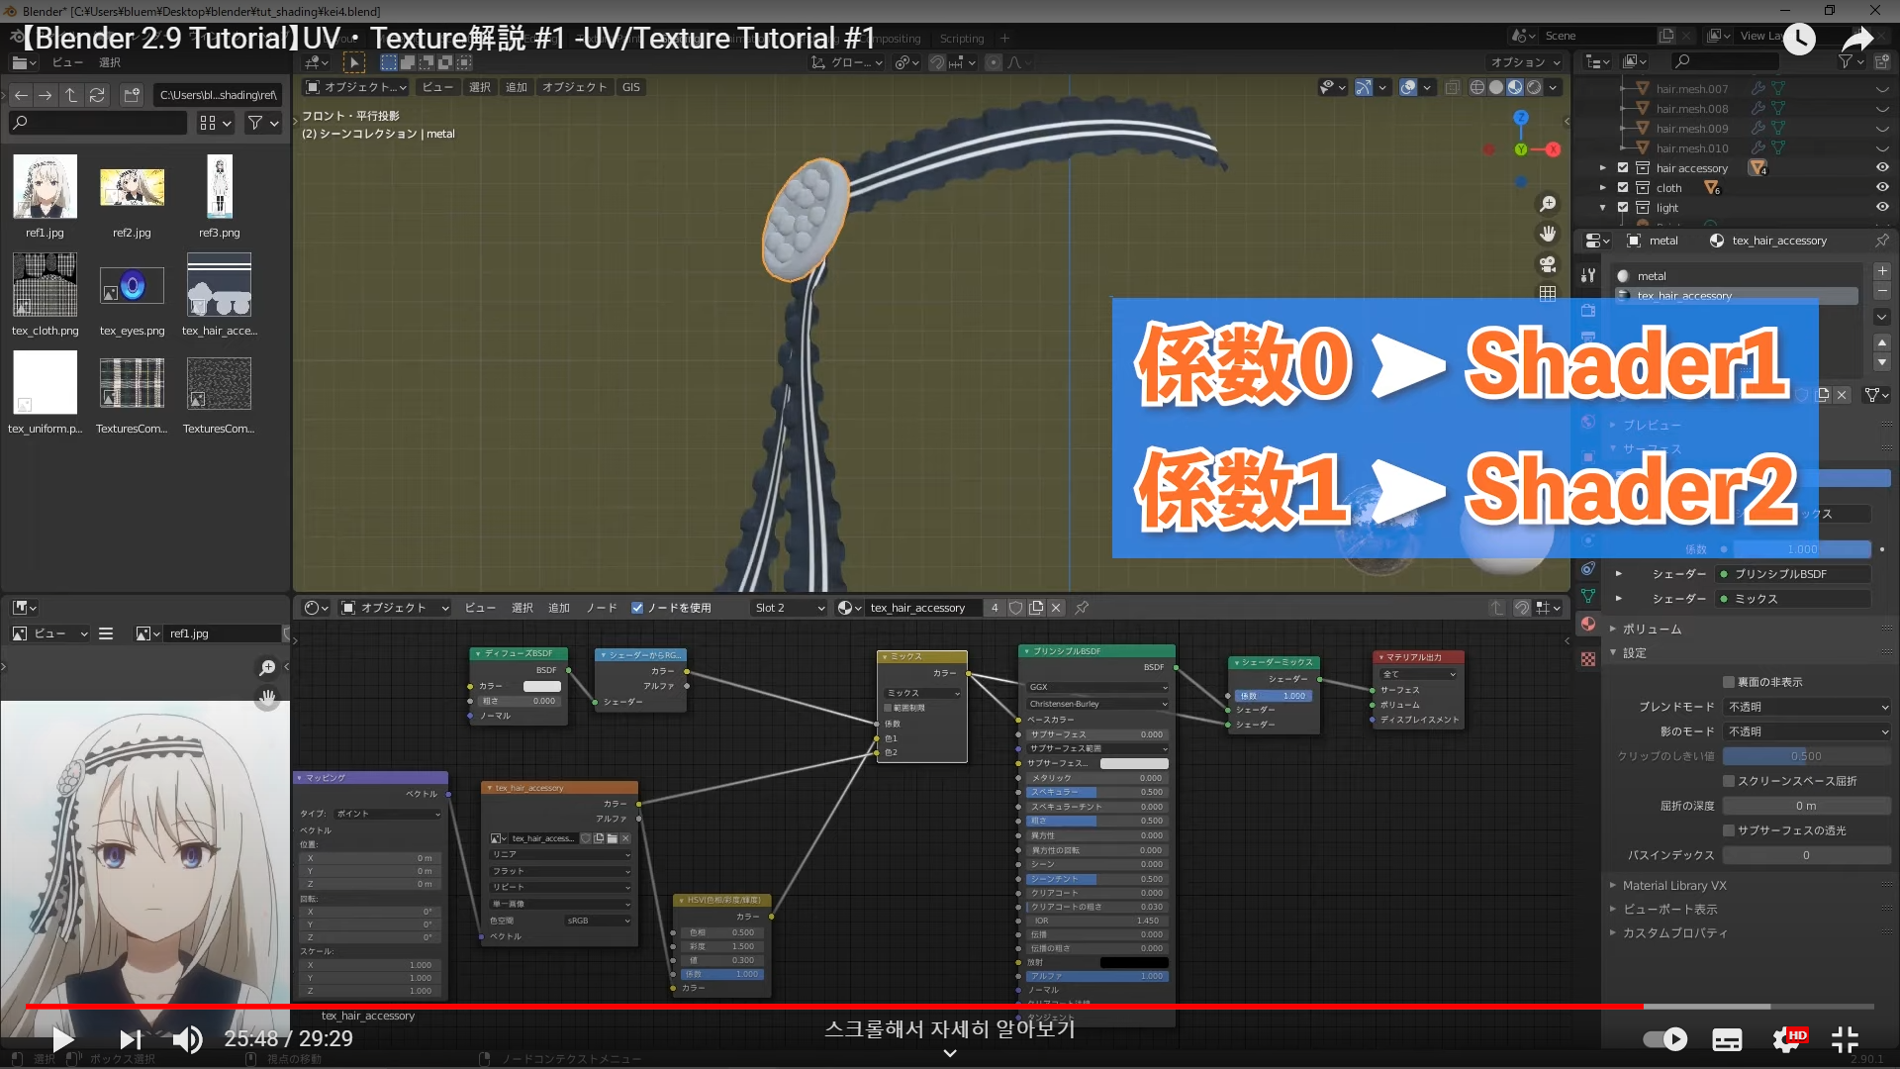The image size is (1900, 1069).
Task: Switch to orthographic grid view icon
Action: point(1548,294)
